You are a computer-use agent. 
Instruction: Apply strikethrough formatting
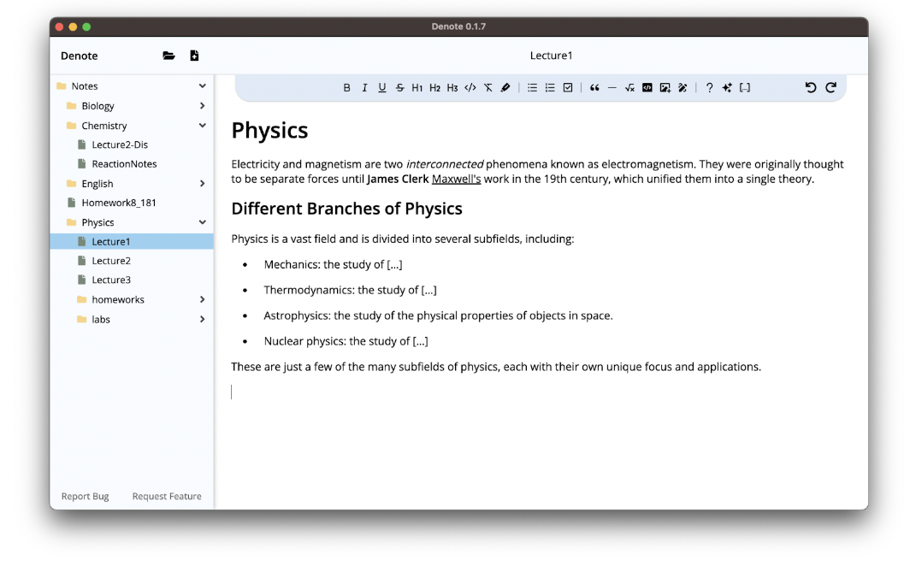coord(400,87)
